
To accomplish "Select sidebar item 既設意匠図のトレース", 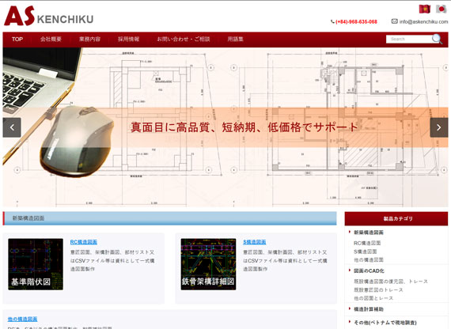I will [x=378, y=290].
